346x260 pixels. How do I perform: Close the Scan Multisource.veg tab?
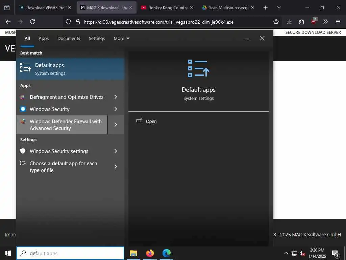(x=252, y=7)
